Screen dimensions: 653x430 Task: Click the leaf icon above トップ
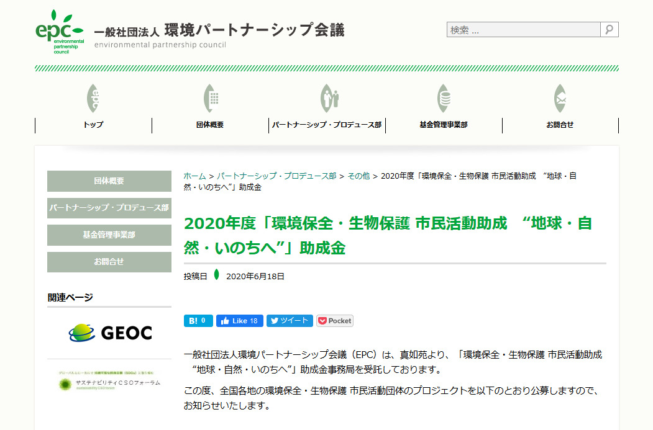pyautogui.click(x=94, y=98)
